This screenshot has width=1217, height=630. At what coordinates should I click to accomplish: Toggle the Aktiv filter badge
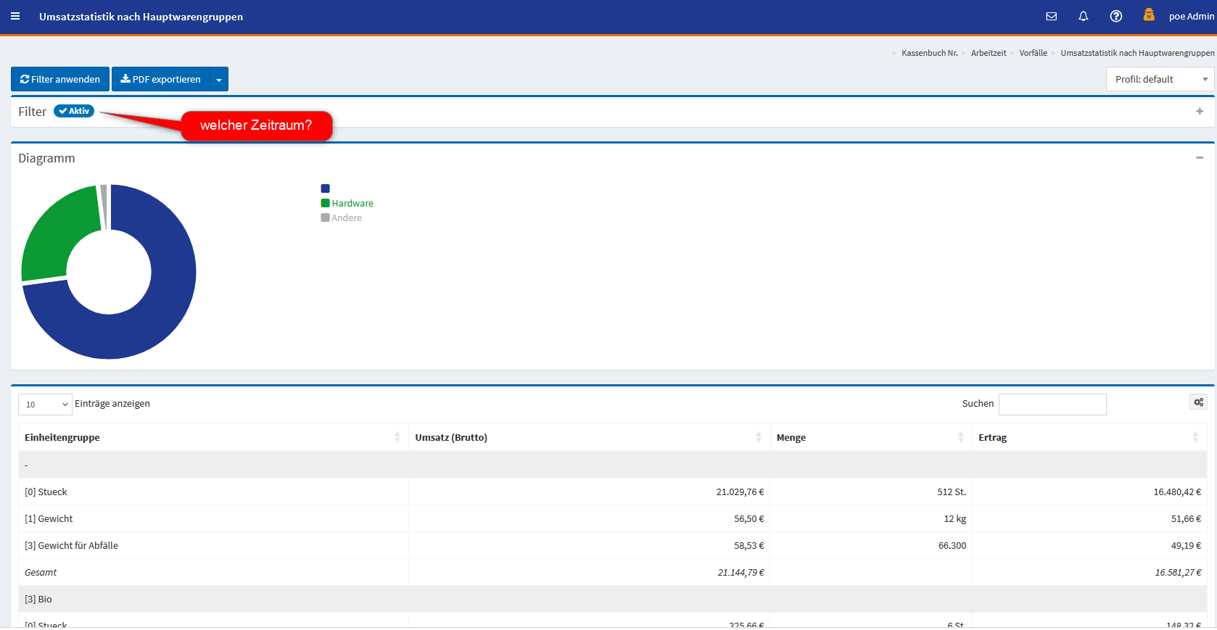[x=74, y=111]
